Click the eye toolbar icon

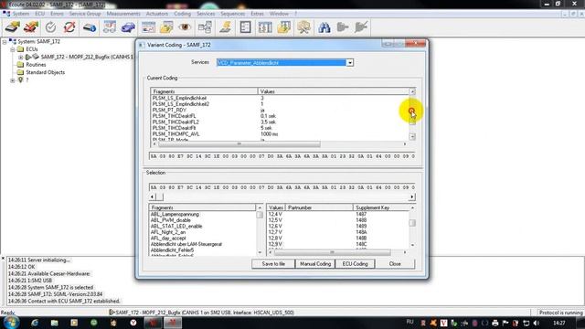coord(185,27)
